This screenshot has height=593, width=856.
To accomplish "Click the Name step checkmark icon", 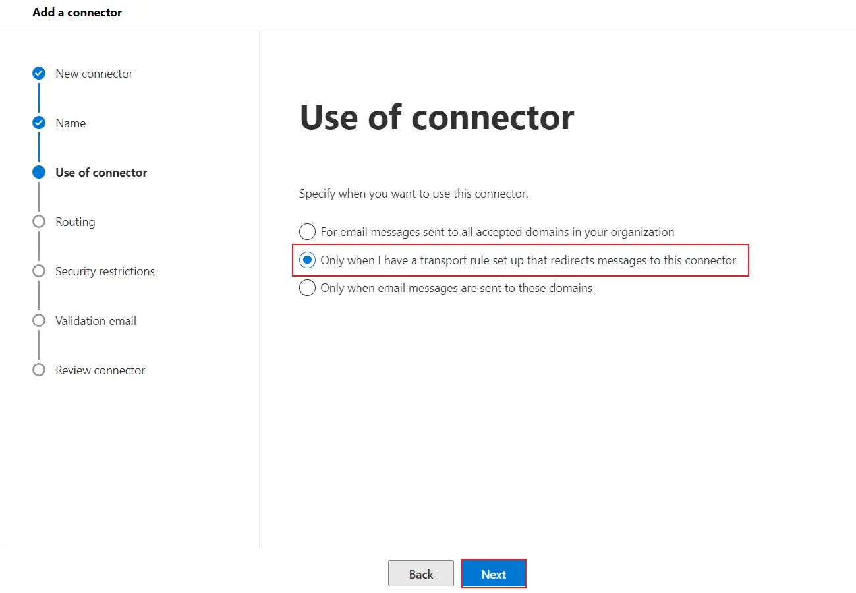I will click(x=39, y=123).
